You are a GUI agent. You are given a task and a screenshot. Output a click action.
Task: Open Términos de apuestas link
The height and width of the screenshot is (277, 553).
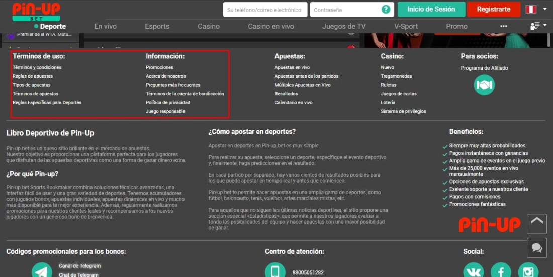[x=36, y=94]
